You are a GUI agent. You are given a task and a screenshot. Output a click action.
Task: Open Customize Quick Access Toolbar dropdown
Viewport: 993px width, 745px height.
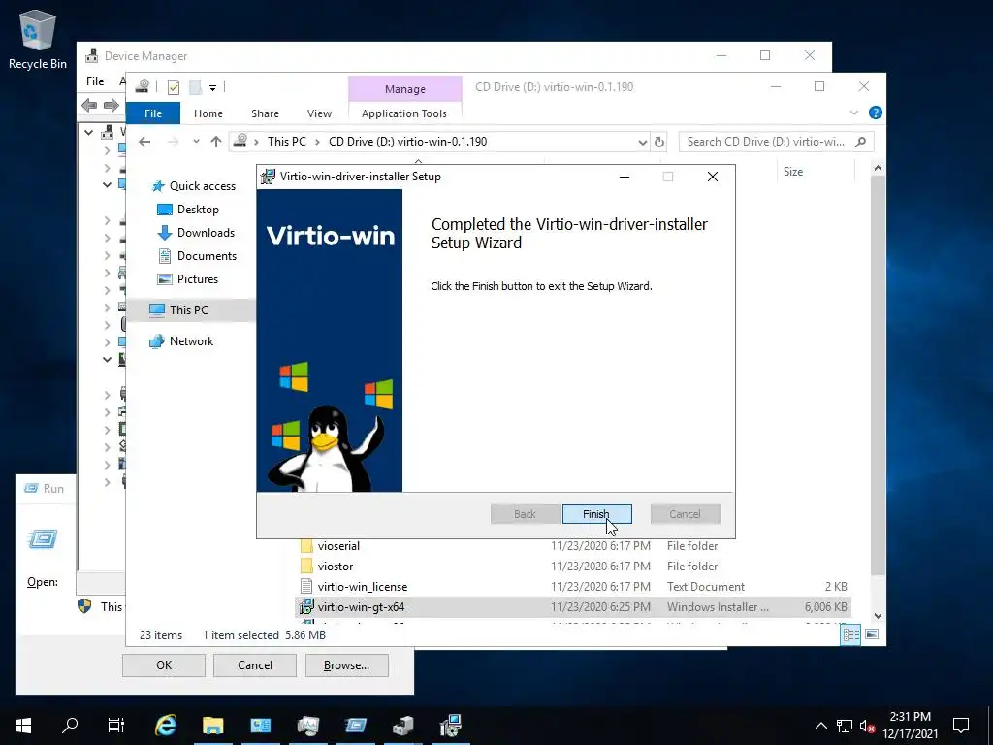click(212, 87)
